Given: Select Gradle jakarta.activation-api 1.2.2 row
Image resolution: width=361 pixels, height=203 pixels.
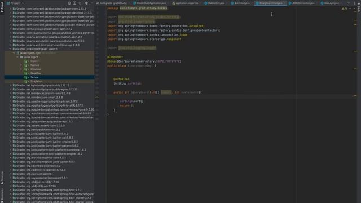Looking at the screenshot, I should (x=49, y=37).
